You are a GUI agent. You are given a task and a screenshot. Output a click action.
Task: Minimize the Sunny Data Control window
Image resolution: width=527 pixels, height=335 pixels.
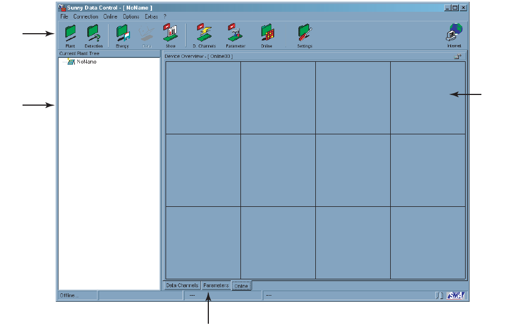(x=448, y=8)
